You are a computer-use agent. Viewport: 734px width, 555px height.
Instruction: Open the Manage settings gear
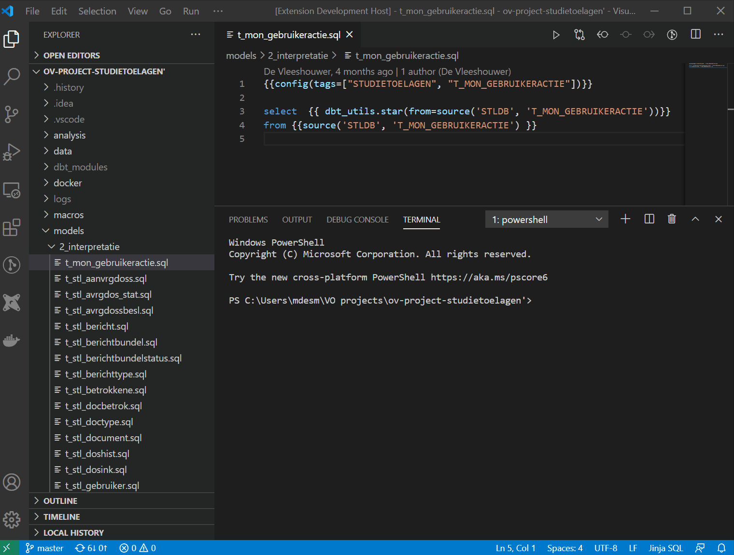click(12, 520)
